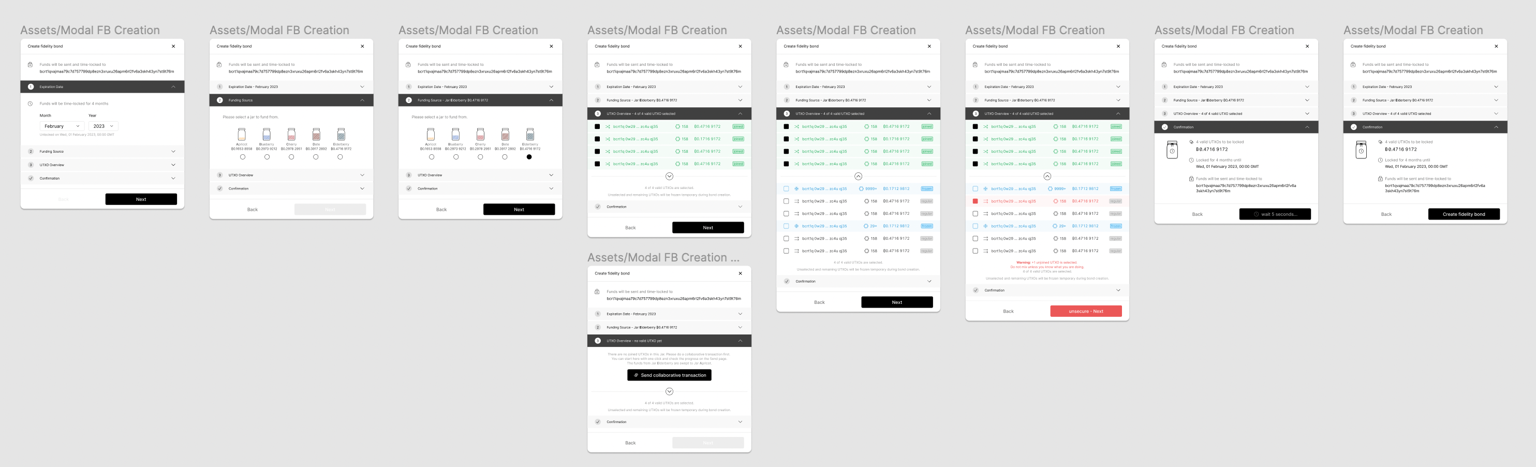Screen dimensions: 1536x467
Task: Click the snowflake icon of the 29+ row in unsecure modal
Action: [x=986, y=226]
